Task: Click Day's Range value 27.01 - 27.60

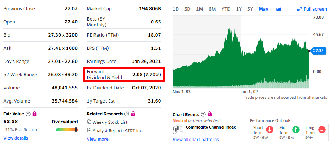Action: click(63, 62)
